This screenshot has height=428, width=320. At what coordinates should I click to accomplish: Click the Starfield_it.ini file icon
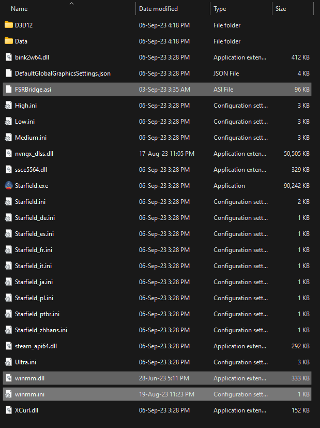(9, 266)
